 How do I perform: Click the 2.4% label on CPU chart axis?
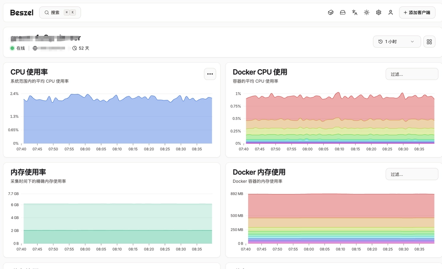14,94
